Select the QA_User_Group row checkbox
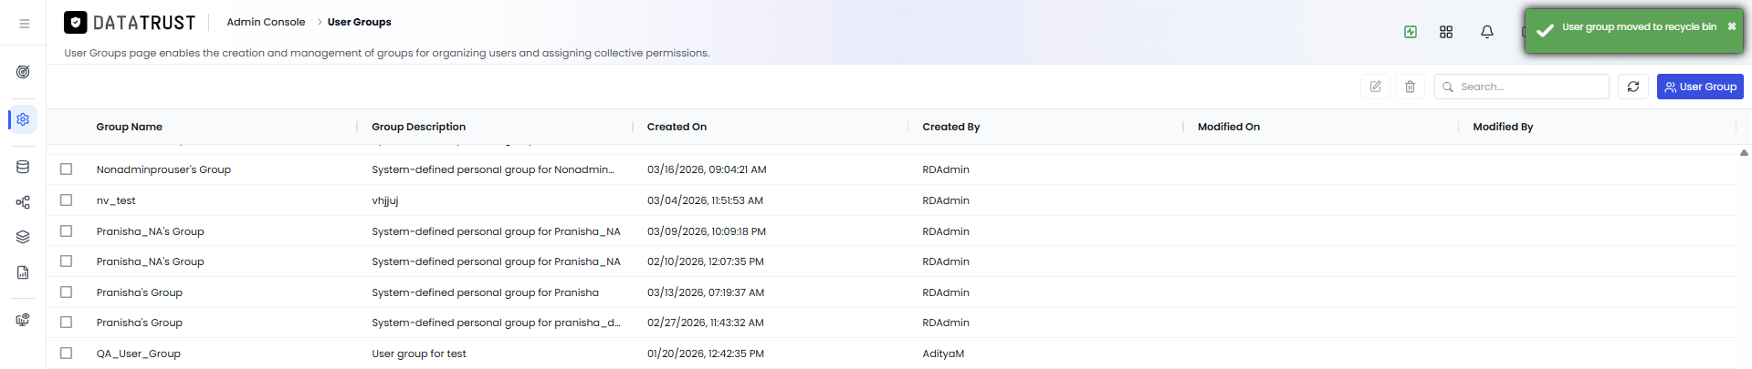 [x=66, y=353]
